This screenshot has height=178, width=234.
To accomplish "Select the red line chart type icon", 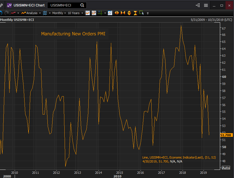I will click(13, 13).
